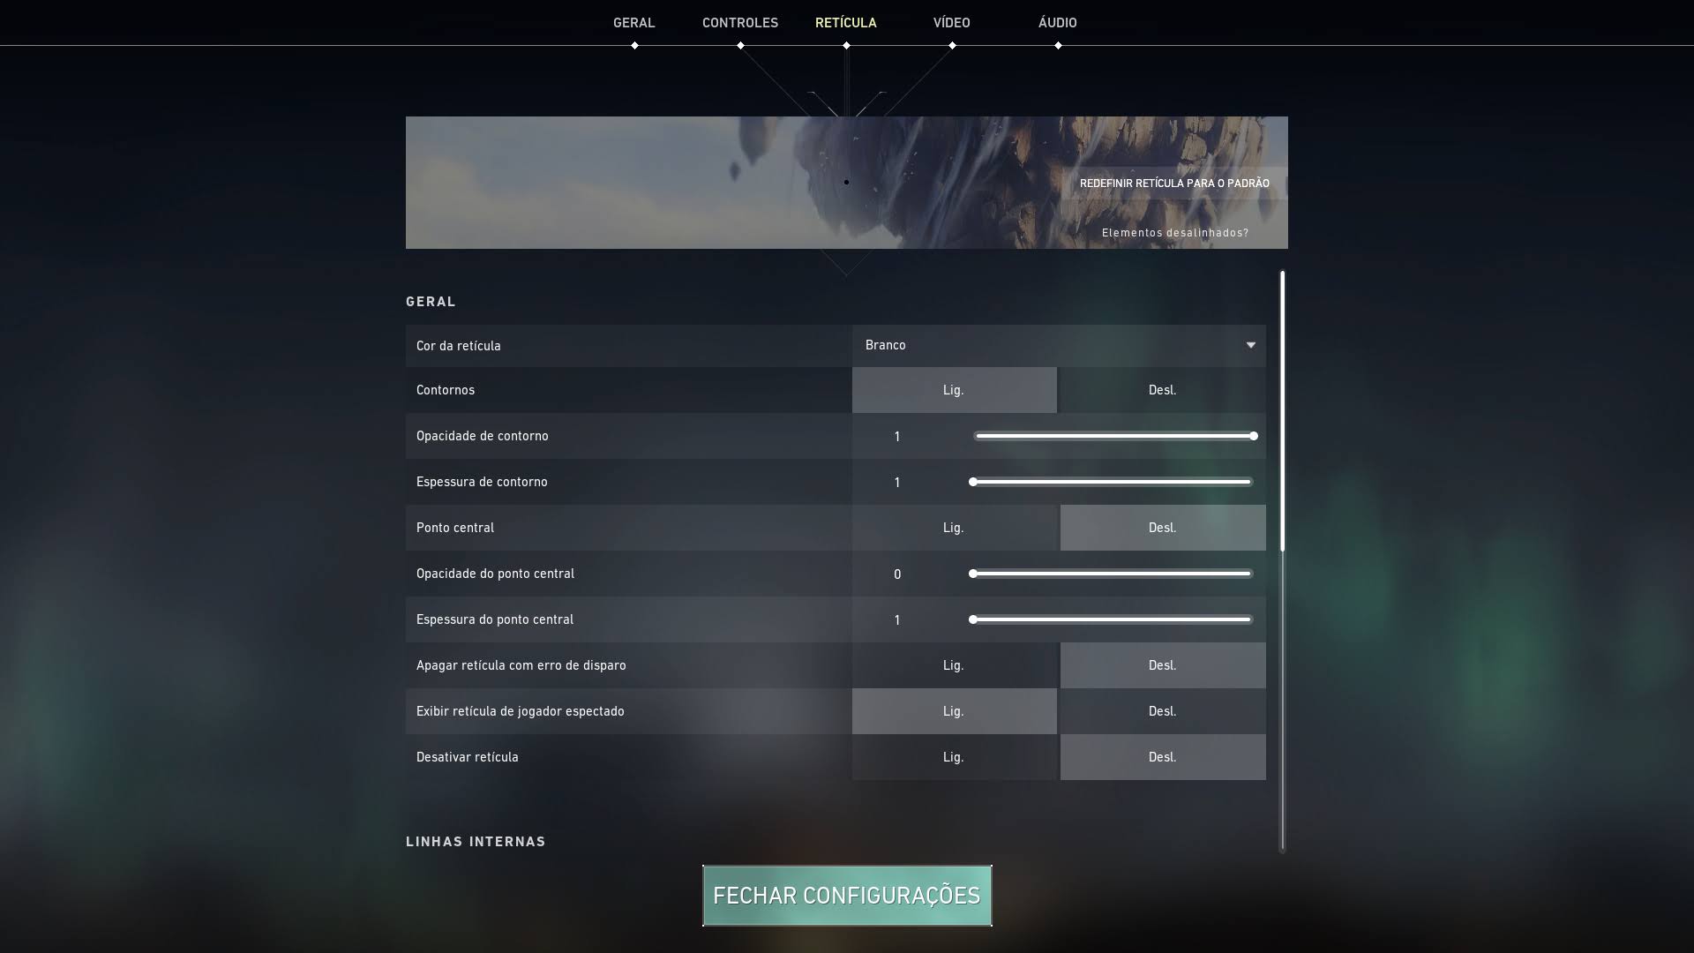
Task: Go to the GERAL settings tab
Action: [x=634, y=22]
